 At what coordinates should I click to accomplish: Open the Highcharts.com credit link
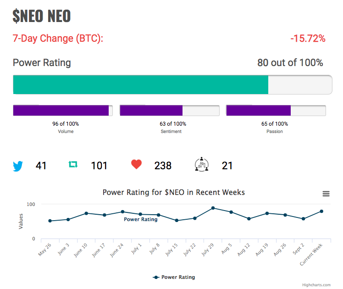[x=316, y=285]
